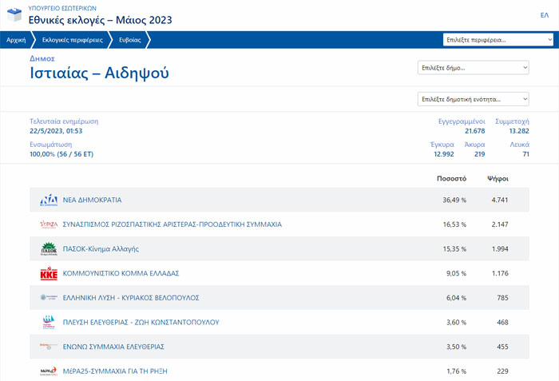This screenshot has height=381, width=559.
Task: Open the Επιλέξτε περιφέρεια dropdown
Action: (x=486, y=39)
